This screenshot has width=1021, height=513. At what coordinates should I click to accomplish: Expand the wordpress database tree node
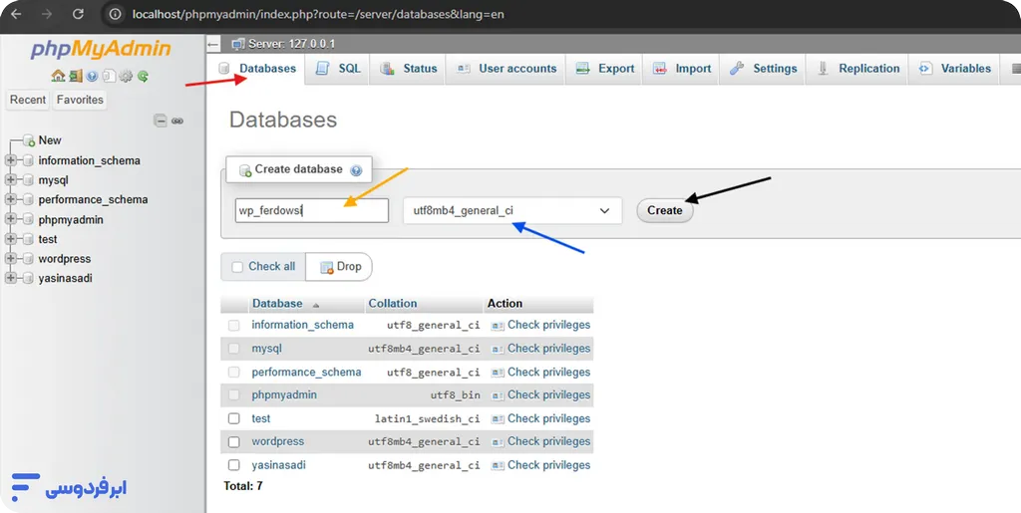[x=11, y=259]
